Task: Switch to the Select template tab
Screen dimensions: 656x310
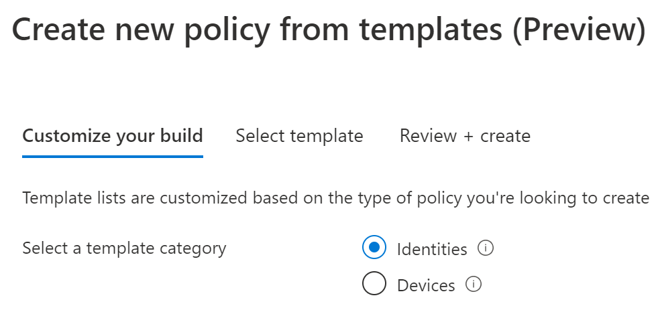Action: pyautogui.click(x=299, y=136)
